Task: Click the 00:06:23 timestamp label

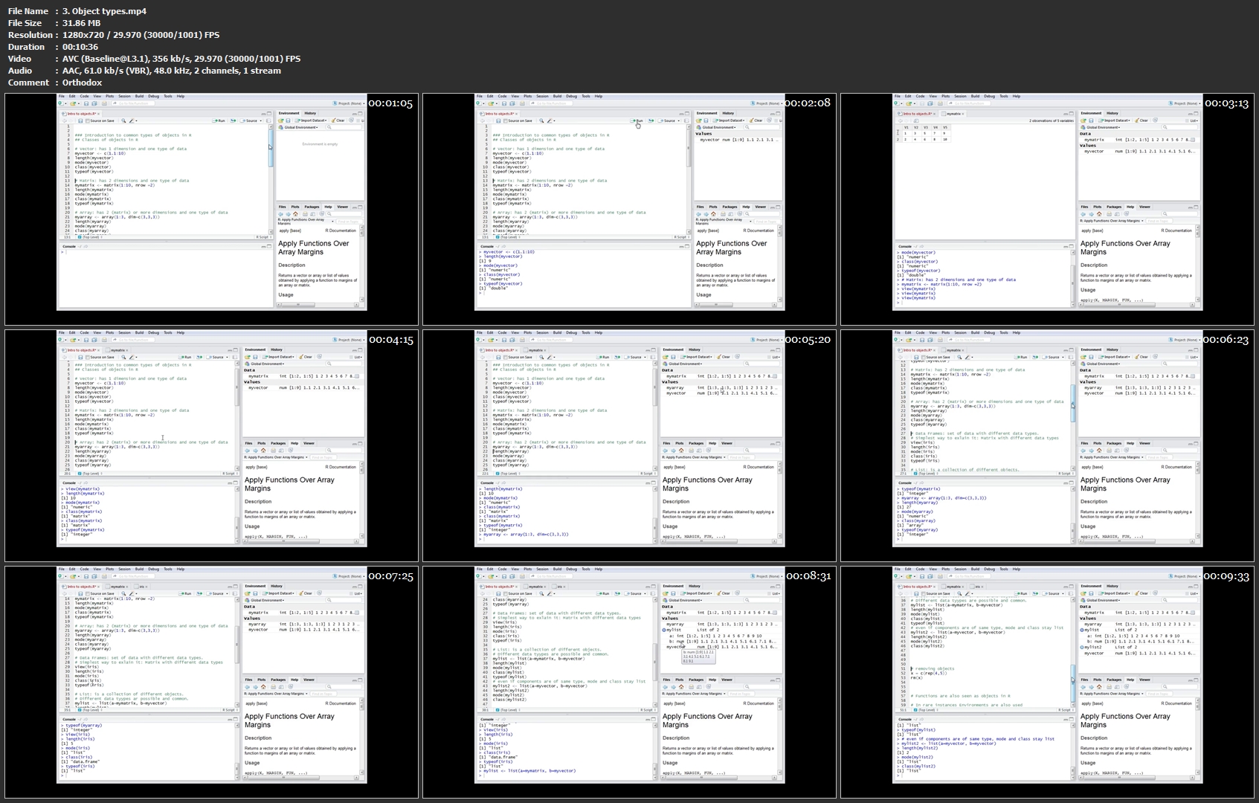Action: (x=1226, y=339)
